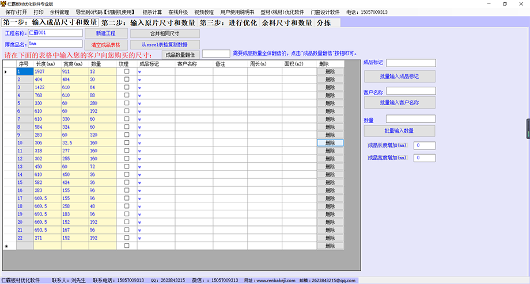Focus the 厚度品名 input field

click(55, 44)
